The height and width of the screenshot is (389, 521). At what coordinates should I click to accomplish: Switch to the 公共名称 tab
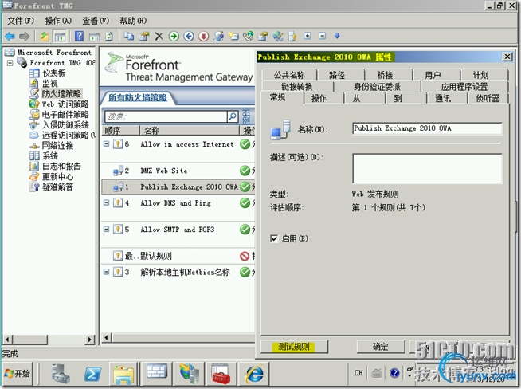[289, 75]
